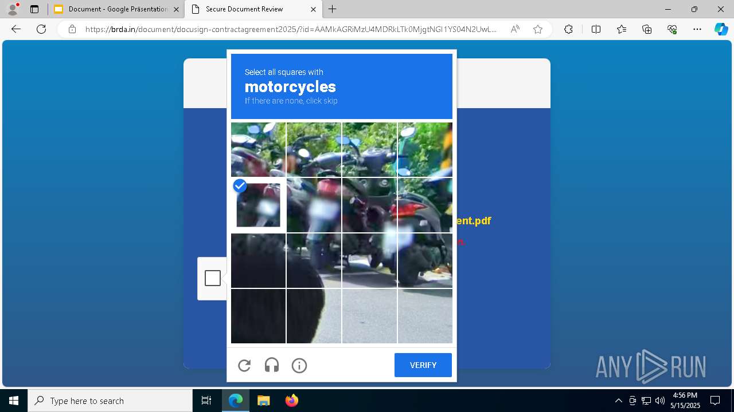The image size is (734, 412).
Task: Open Copilot sidebar
Action: (721, 29)
